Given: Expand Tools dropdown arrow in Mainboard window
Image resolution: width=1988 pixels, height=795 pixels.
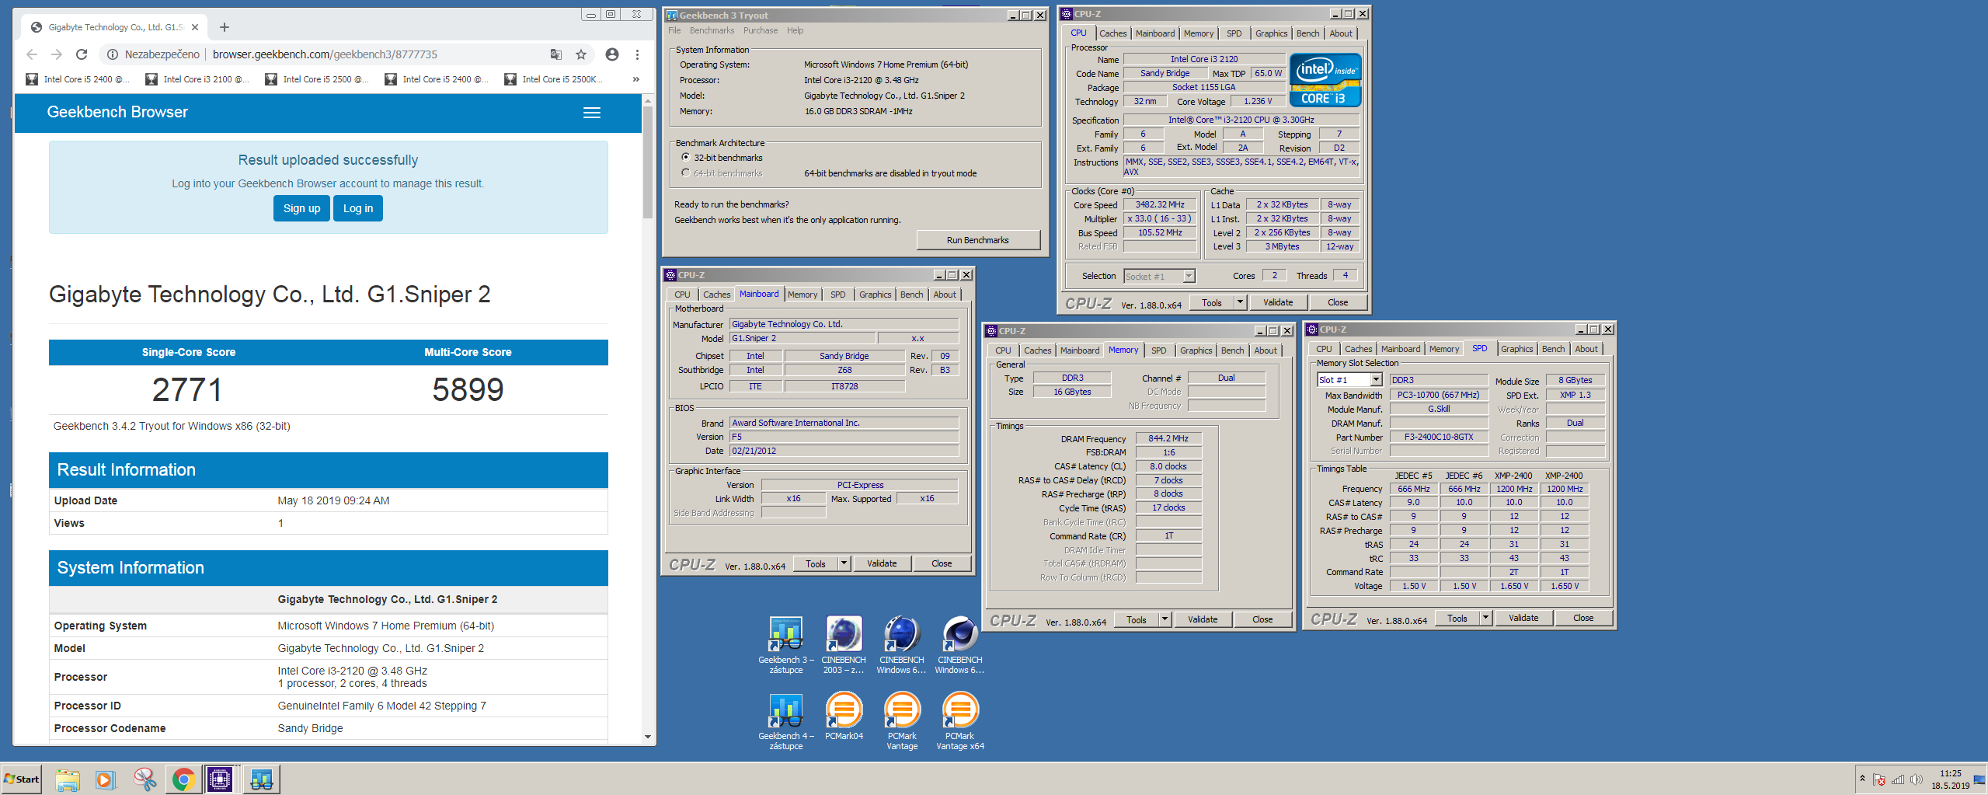Looking at the screenshot, I should (x=844, y=563).
